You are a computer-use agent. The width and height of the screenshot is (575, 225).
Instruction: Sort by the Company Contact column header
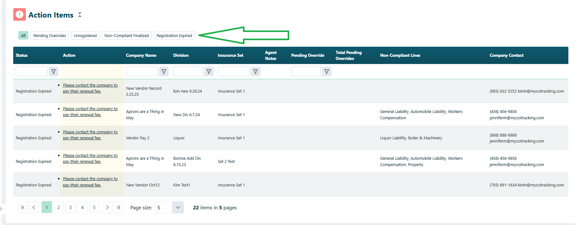[x=507, y=55]
